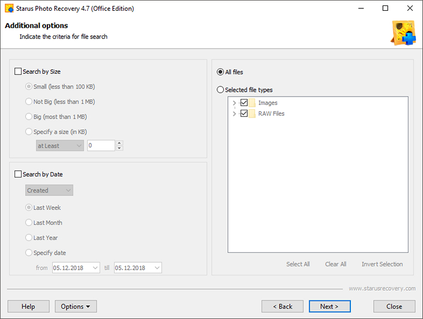Image resolution: width=423 pixels, height=319 pixels.
Task: Click Clear All file types link
Action: point(335,264)
